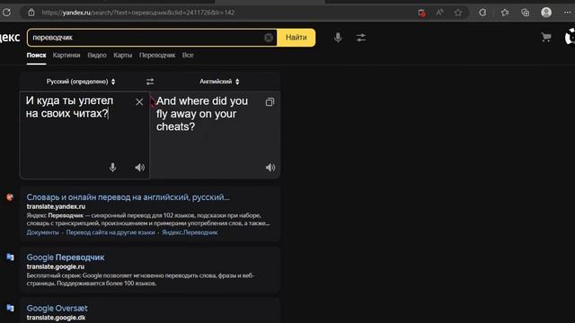575x323 pixels.
Task: Listen to the English translation
Action: tap(270, 168)
